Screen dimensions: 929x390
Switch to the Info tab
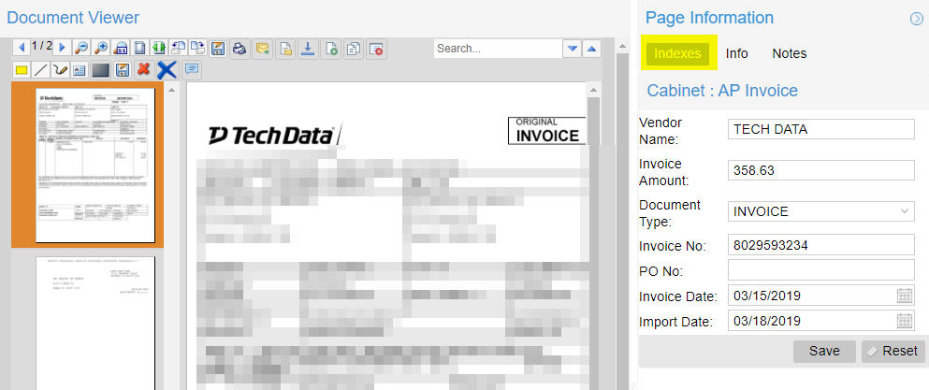pyautogui.click(x=736, y=53)
